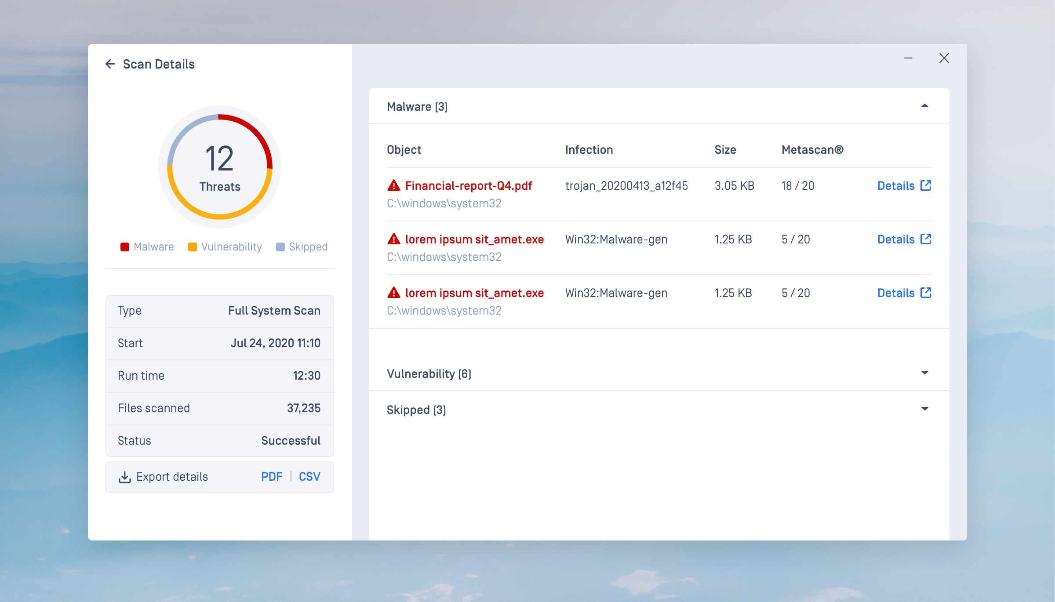1055x602 pixels.
Task: Expand the Vulnerability section
Action: [925, 373]
